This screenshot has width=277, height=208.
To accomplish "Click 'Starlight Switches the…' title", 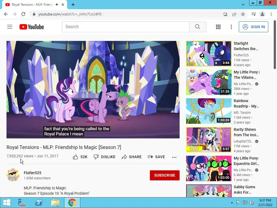I will (x=246, y=46).
